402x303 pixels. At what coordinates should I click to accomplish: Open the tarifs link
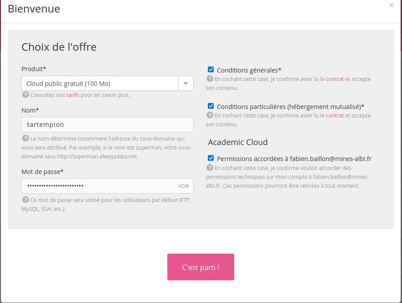pyautogui.click(x=73, y=95)
